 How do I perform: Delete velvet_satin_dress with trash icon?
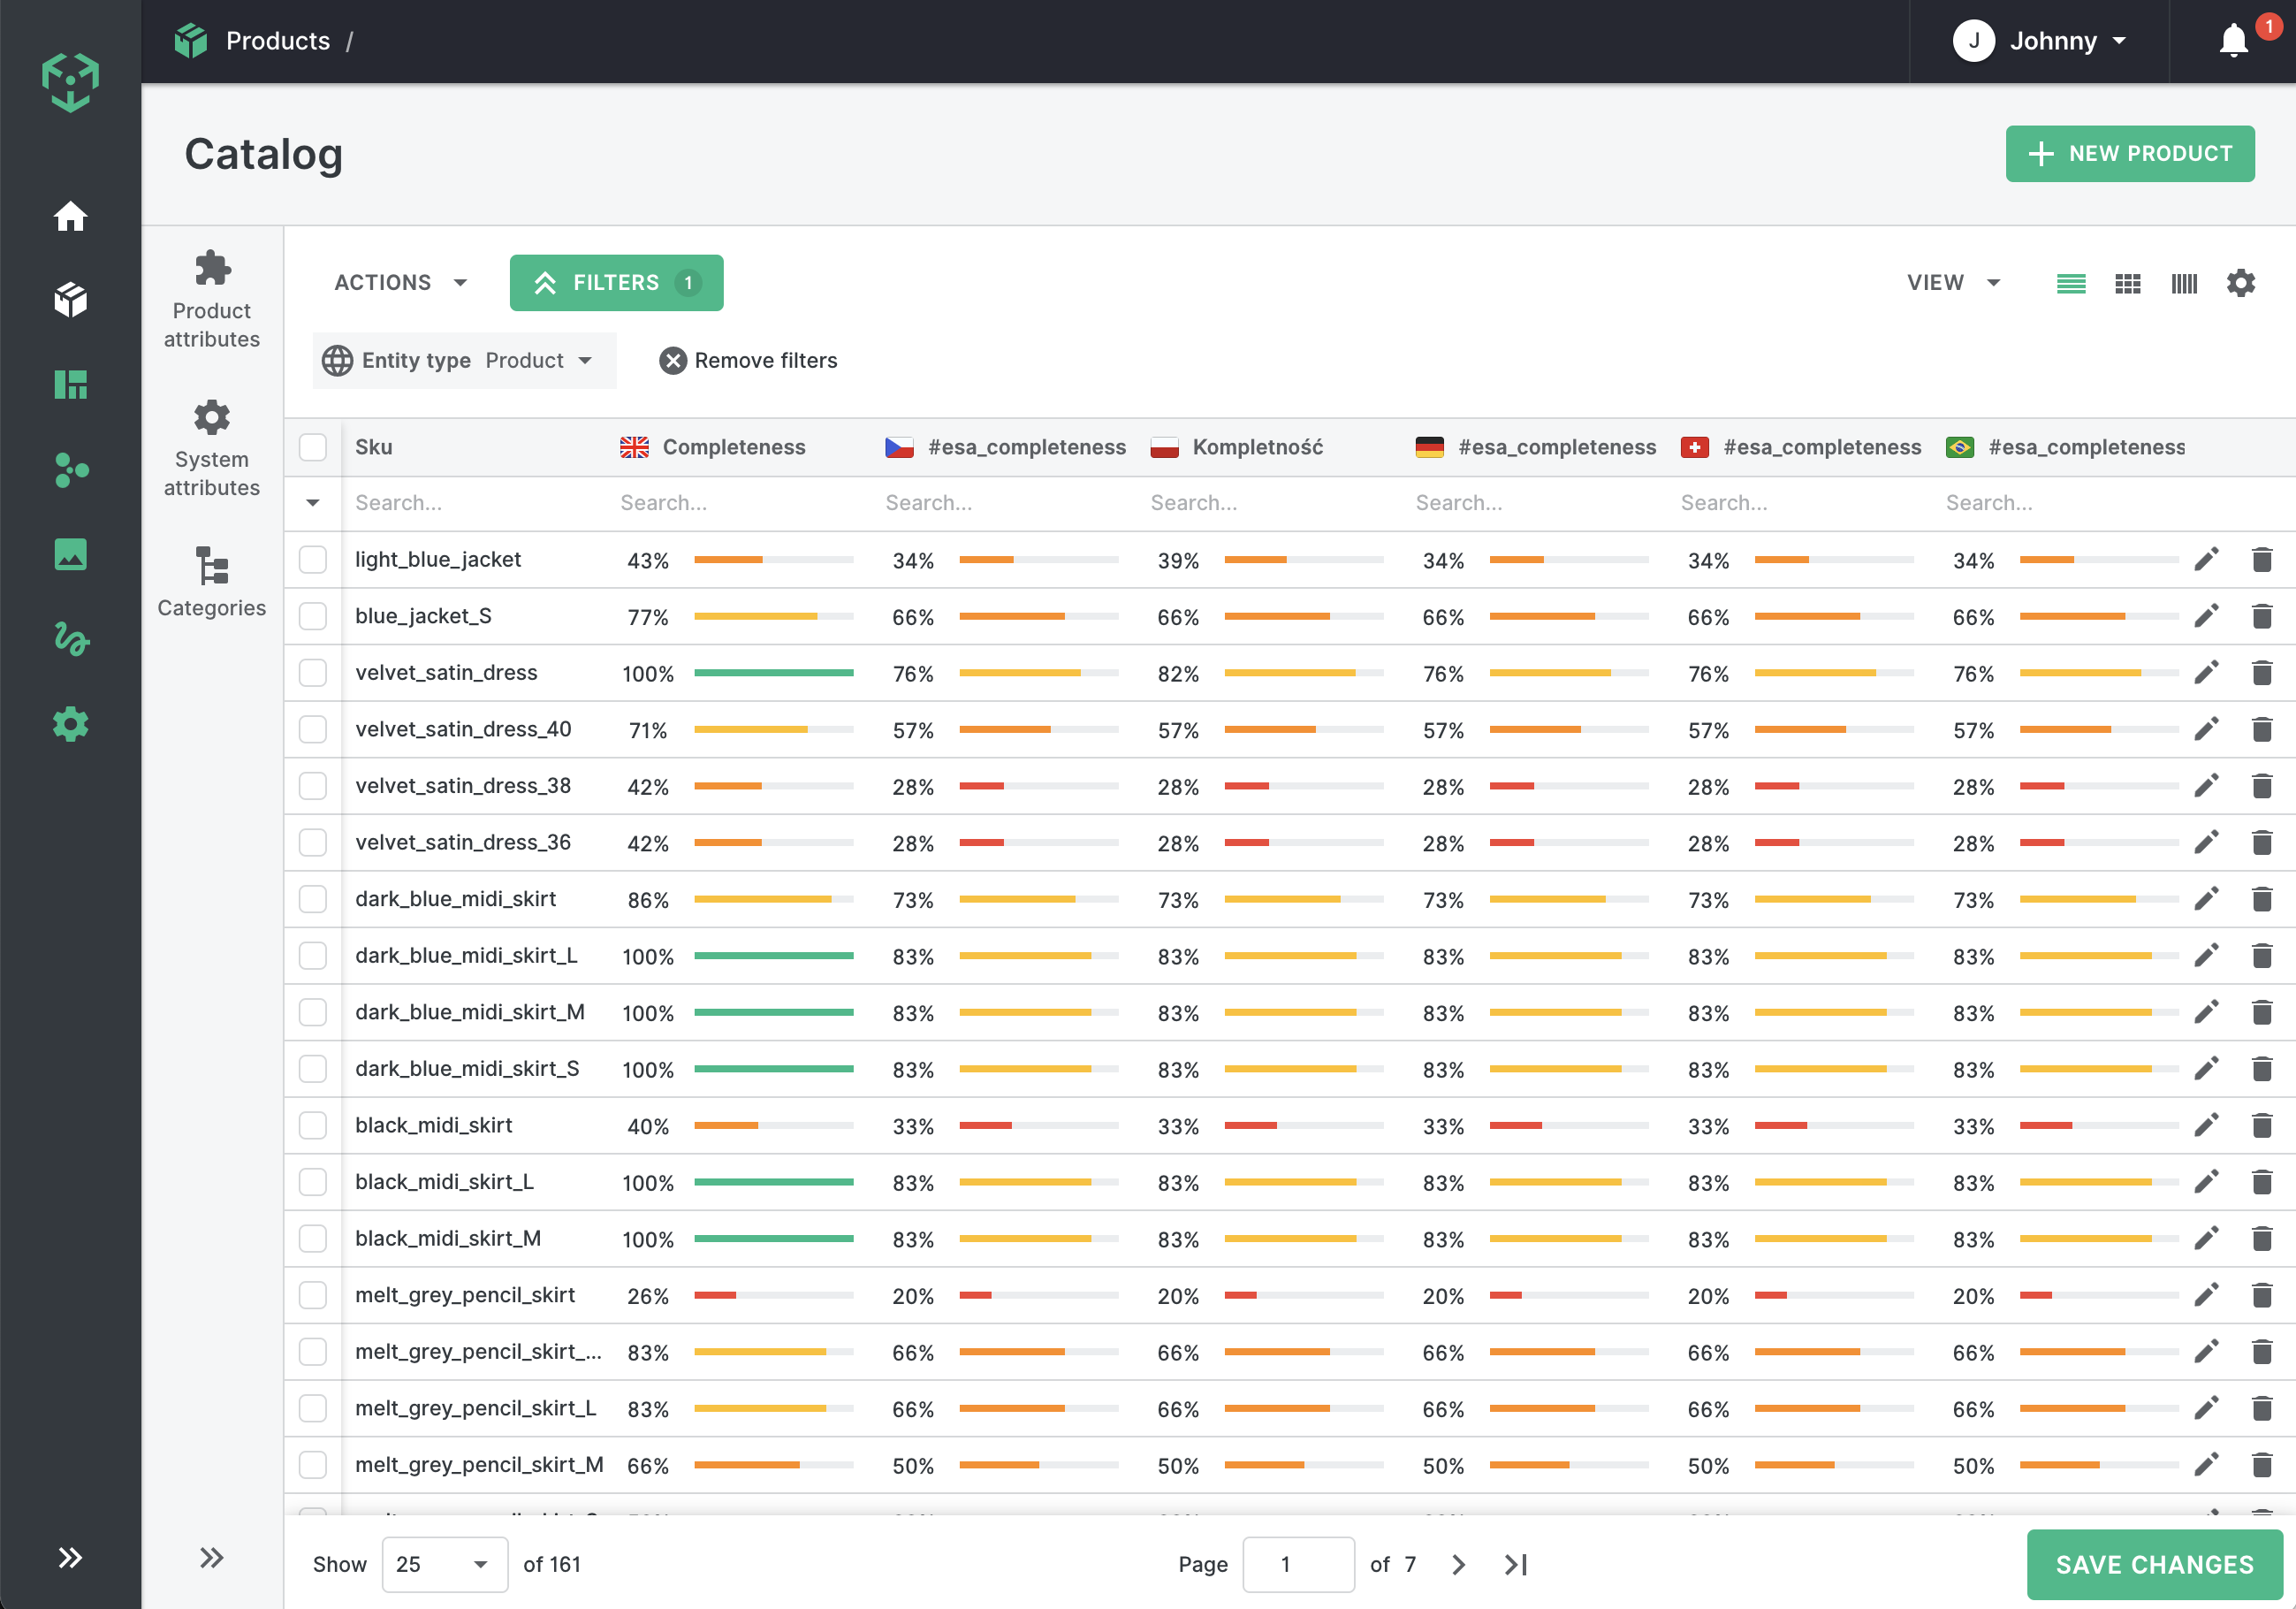pyautogui.click(x=2262, y=673)
